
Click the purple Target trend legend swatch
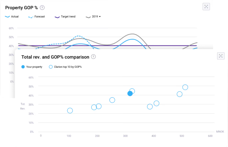coord(57,17)
